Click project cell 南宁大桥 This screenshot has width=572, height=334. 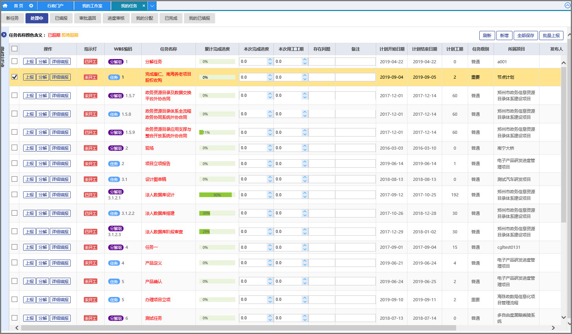coord(506,148)
